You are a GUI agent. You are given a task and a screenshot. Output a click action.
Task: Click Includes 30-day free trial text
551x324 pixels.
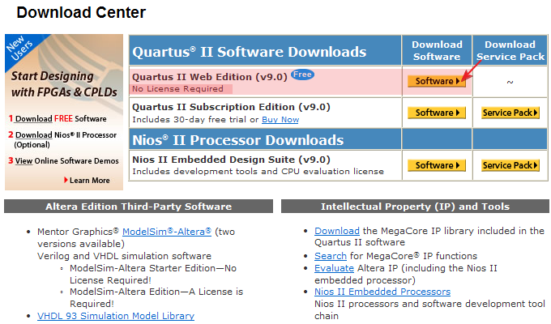coord(195,120)
